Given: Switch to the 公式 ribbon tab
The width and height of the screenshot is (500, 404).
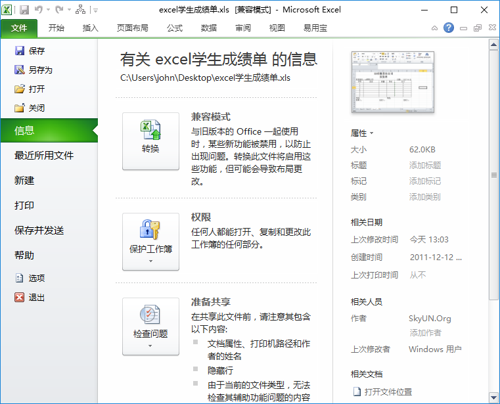Looking at the screenshot, I should coord(175,28).
